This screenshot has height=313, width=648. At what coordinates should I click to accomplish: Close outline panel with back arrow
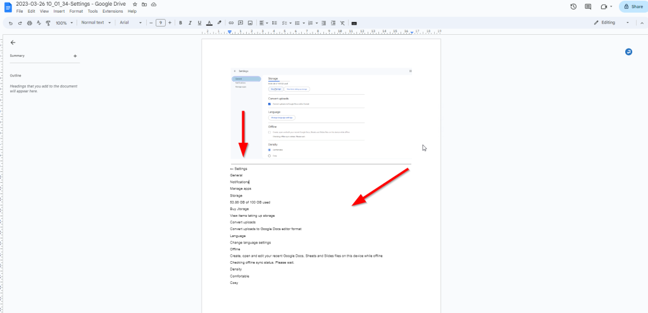click(13, 42)
